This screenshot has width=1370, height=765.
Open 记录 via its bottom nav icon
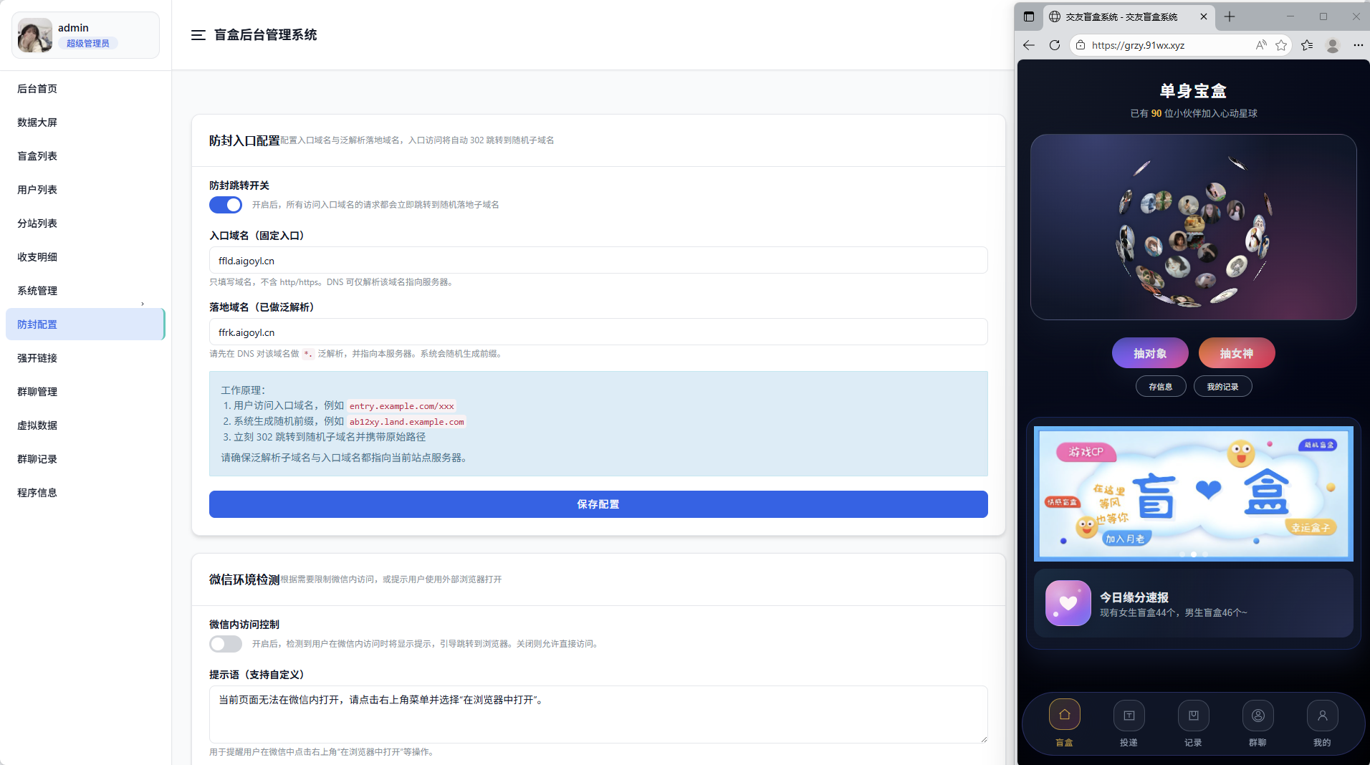click(x=1193, y=714)
